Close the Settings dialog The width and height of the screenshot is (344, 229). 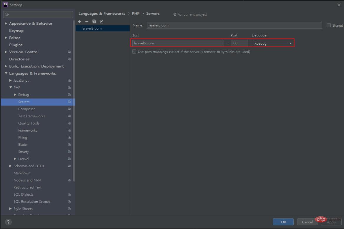click(339, 5)
